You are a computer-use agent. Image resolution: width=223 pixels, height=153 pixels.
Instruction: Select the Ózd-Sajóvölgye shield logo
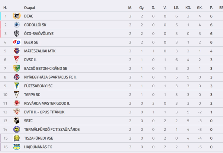point(17,33)
